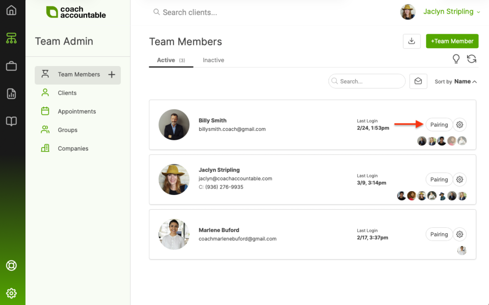
Task: Click the +Team Member button
Action: [x=452, y=42]
